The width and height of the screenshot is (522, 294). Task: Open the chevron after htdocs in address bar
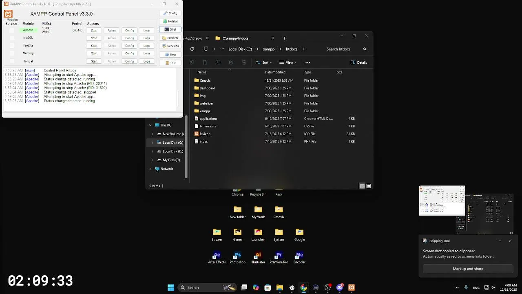click(x=303, y=49)
